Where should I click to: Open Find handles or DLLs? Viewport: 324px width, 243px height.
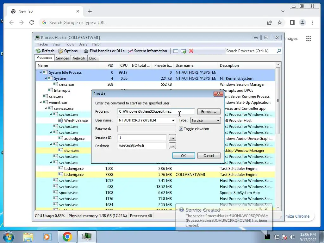[104, 51]
